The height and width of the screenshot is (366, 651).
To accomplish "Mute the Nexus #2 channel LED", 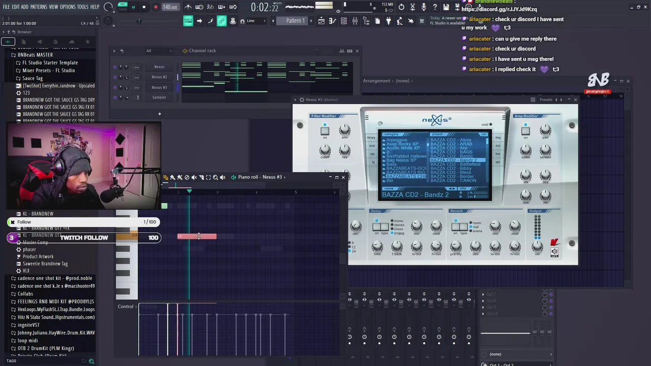I will (x=114, y=77).
